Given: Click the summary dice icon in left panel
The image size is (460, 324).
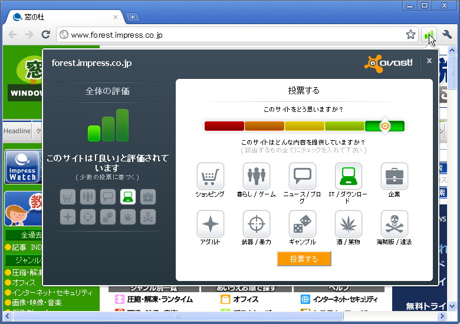Looking at the screenshot, I should 108,217.
